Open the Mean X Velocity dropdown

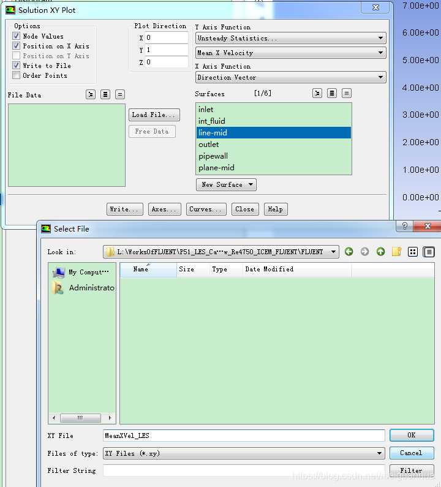[x=291, y=53]
